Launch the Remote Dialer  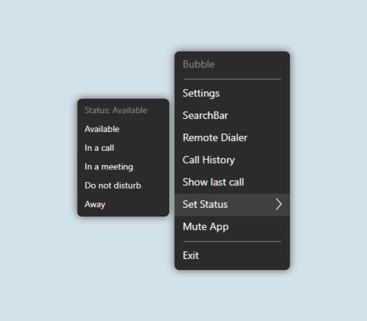(215, 138)
